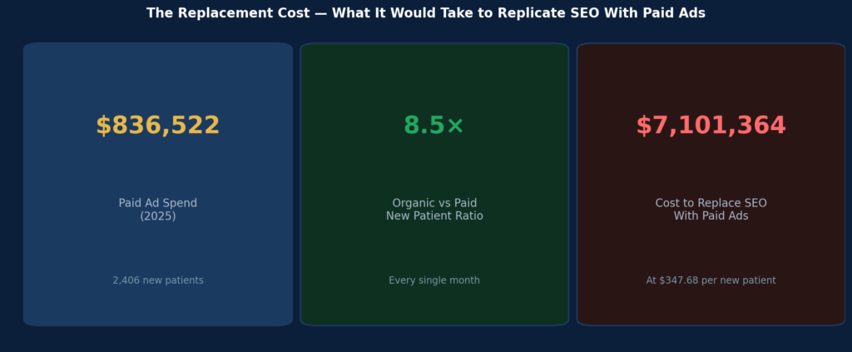
Task: Click the 2,406 new patients caption
Action: click(157, 280)
